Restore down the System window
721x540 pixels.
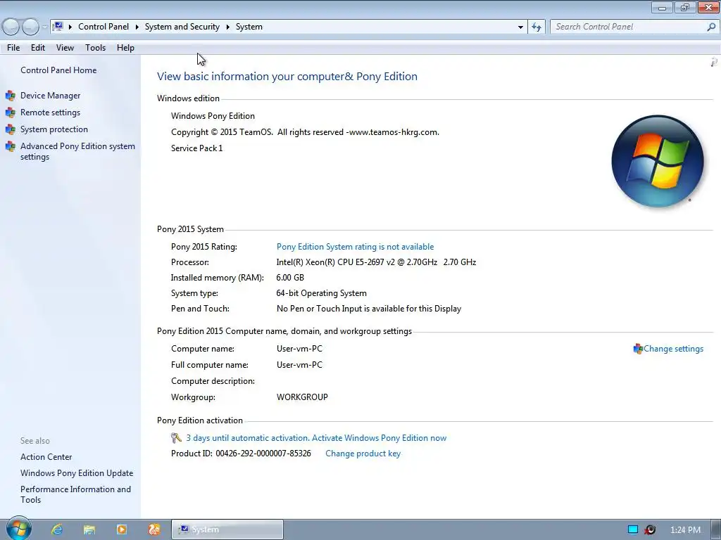pos(685,7)
